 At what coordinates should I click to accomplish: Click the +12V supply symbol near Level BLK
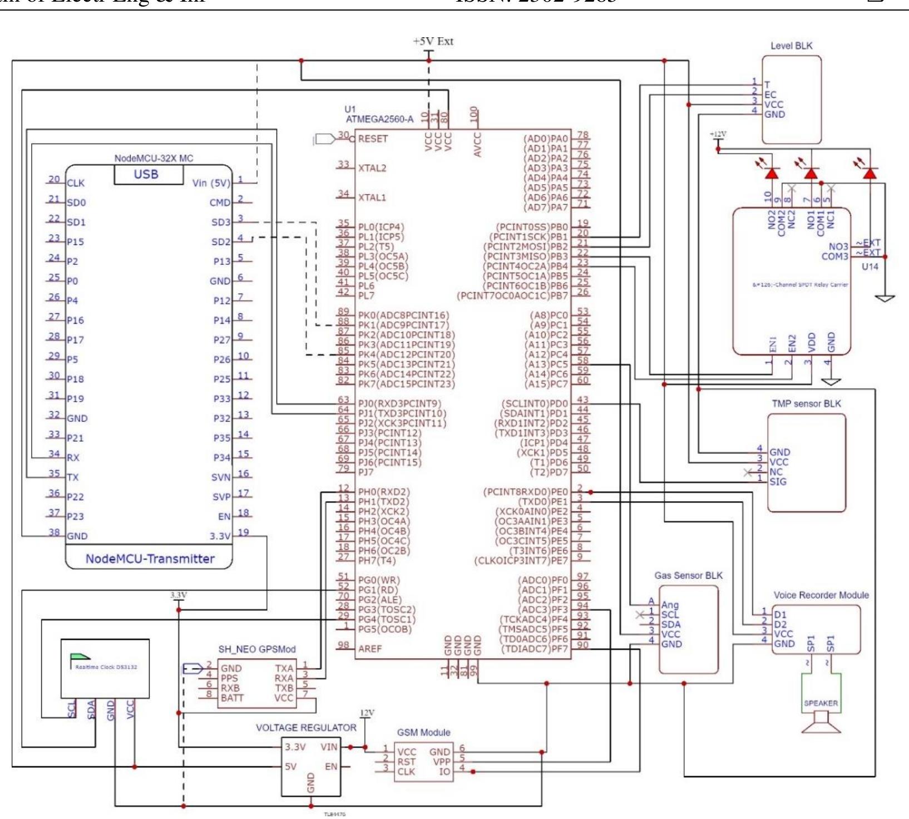click(x=717, y=136)
